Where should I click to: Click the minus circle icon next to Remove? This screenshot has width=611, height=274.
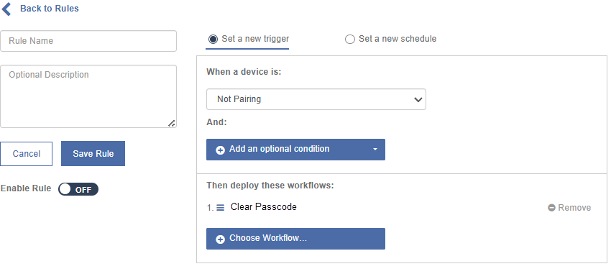click(x=551, y=208)
